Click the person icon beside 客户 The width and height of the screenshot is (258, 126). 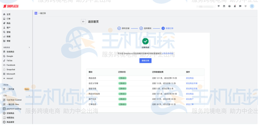[4, 28]
